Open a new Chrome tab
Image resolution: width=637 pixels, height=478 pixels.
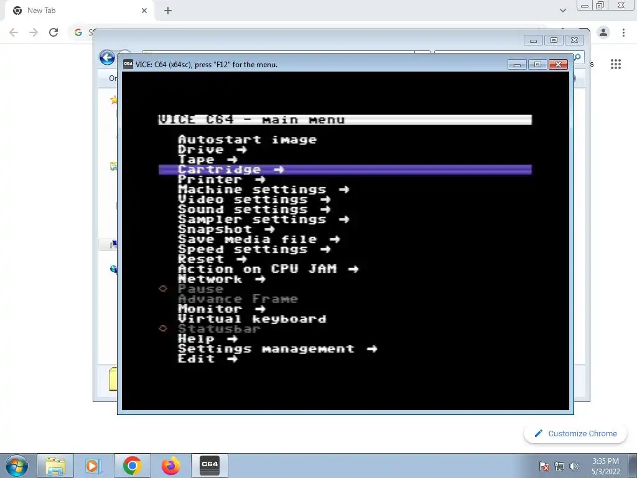(168, 11)
